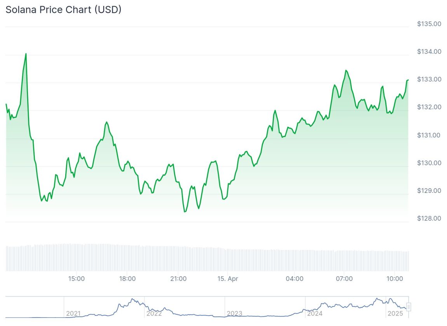Click the $133.00 price axis label
The image size is (447, 326).
pyautogui.click(x=429, y=80)
